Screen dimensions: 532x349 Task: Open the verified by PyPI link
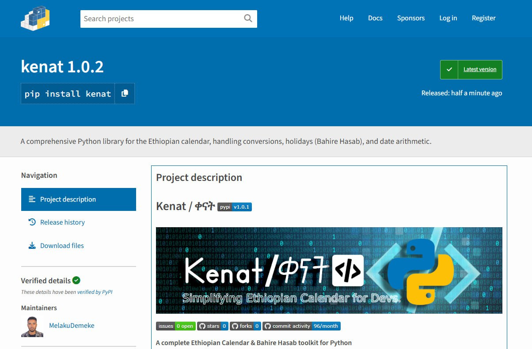coord(95,292)
